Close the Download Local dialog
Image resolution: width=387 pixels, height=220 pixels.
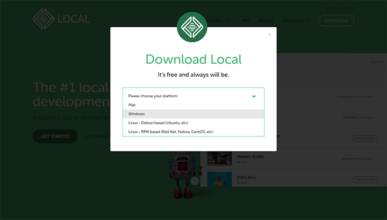tap(270, 34)
